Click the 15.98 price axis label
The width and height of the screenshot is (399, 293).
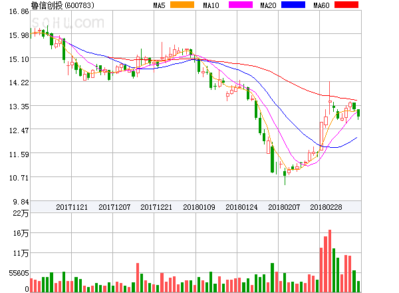19,35
